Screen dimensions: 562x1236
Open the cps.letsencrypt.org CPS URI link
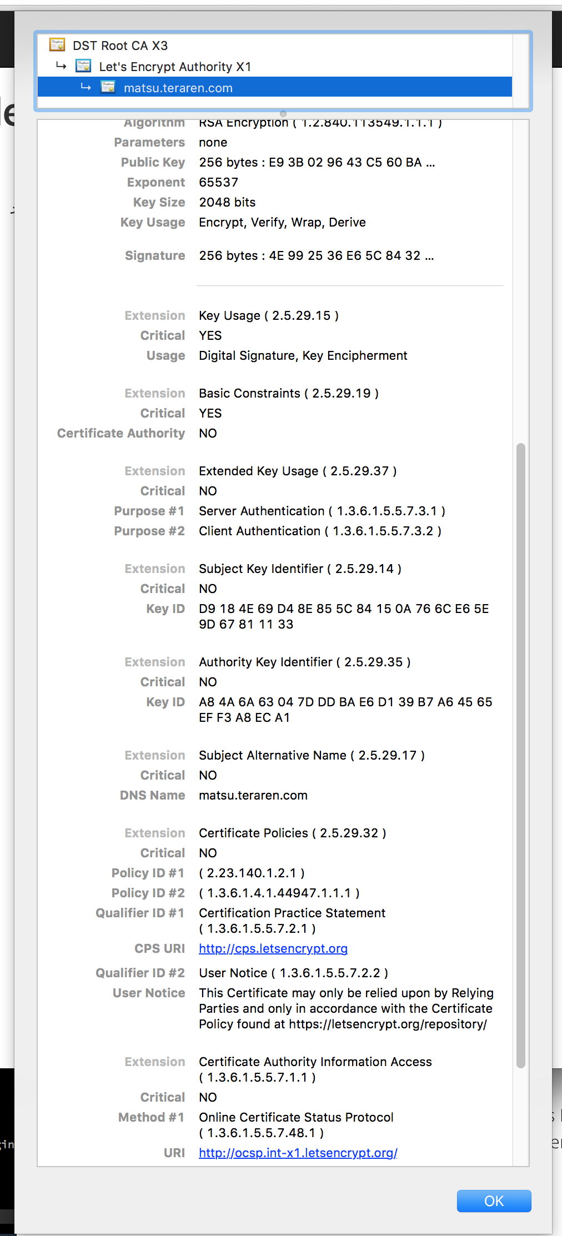click(273, 948)
